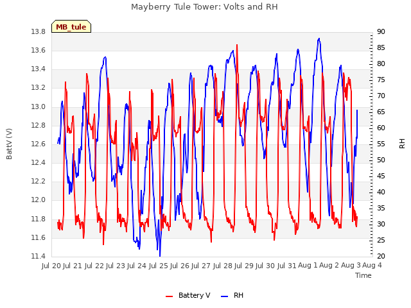Click the 25 right axis tick label
The width and height of the screenshot is (411, 308).
[x=381, y=240]
